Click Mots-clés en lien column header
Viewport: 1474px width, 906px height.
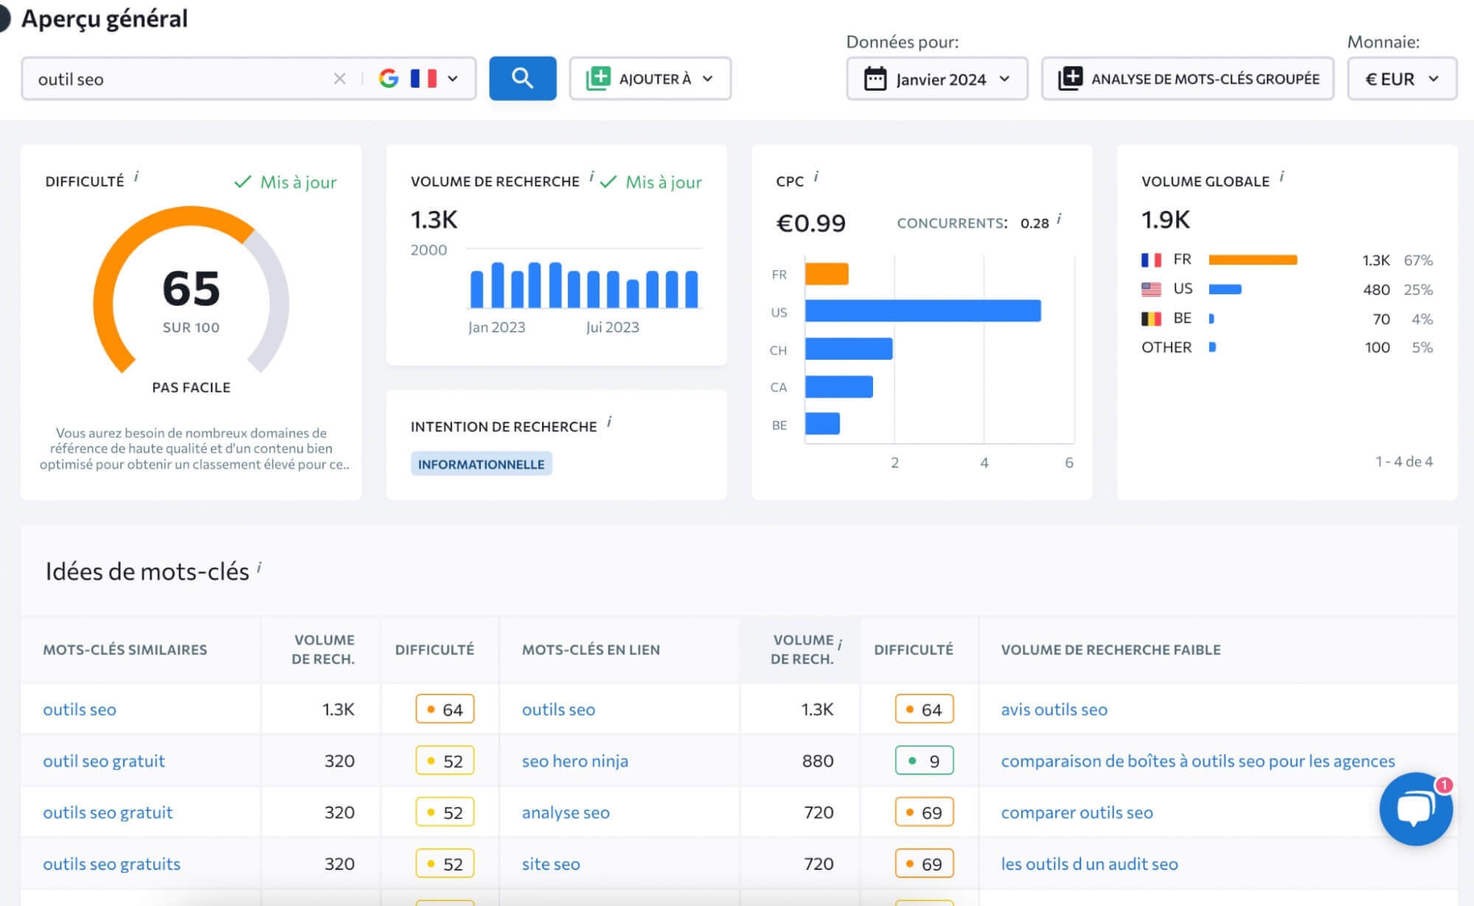(x=591, y=649)
